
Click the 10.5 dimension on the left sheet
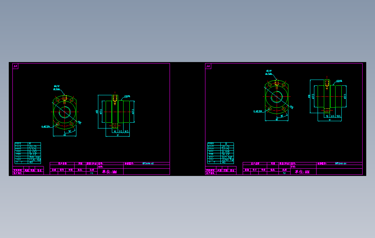click(x=126, y=131)
